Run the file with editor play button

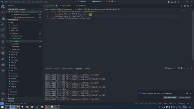(x=182, y=6)
